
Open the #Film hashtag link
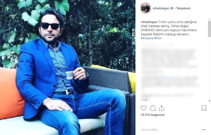(158, 38)
